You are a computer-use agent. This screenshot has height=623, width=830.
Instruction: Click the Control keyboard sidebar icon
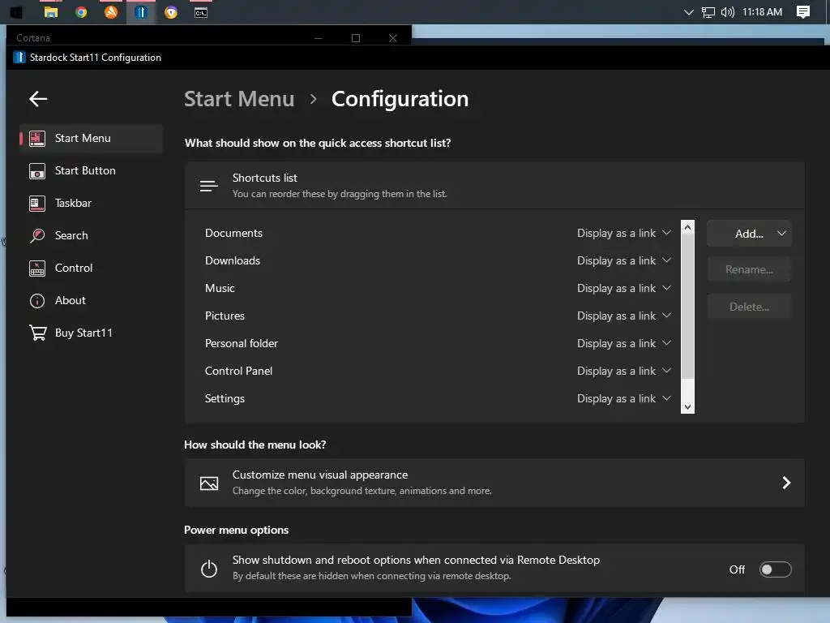click(x=37, y=269)
